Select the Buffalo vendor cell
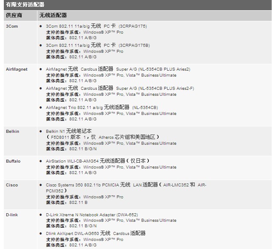 [x=13, y=161]
